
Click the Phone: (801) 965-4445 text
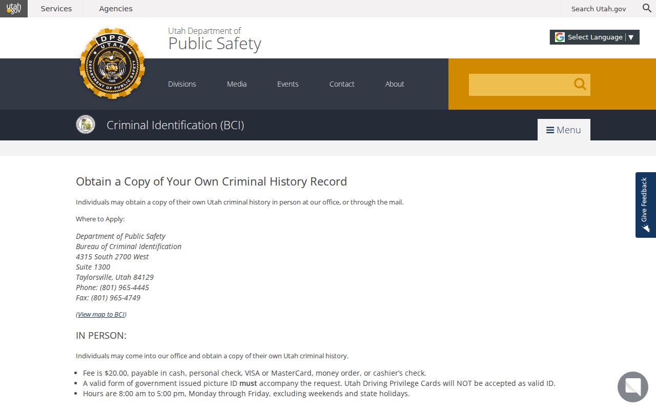coord(112,288)
